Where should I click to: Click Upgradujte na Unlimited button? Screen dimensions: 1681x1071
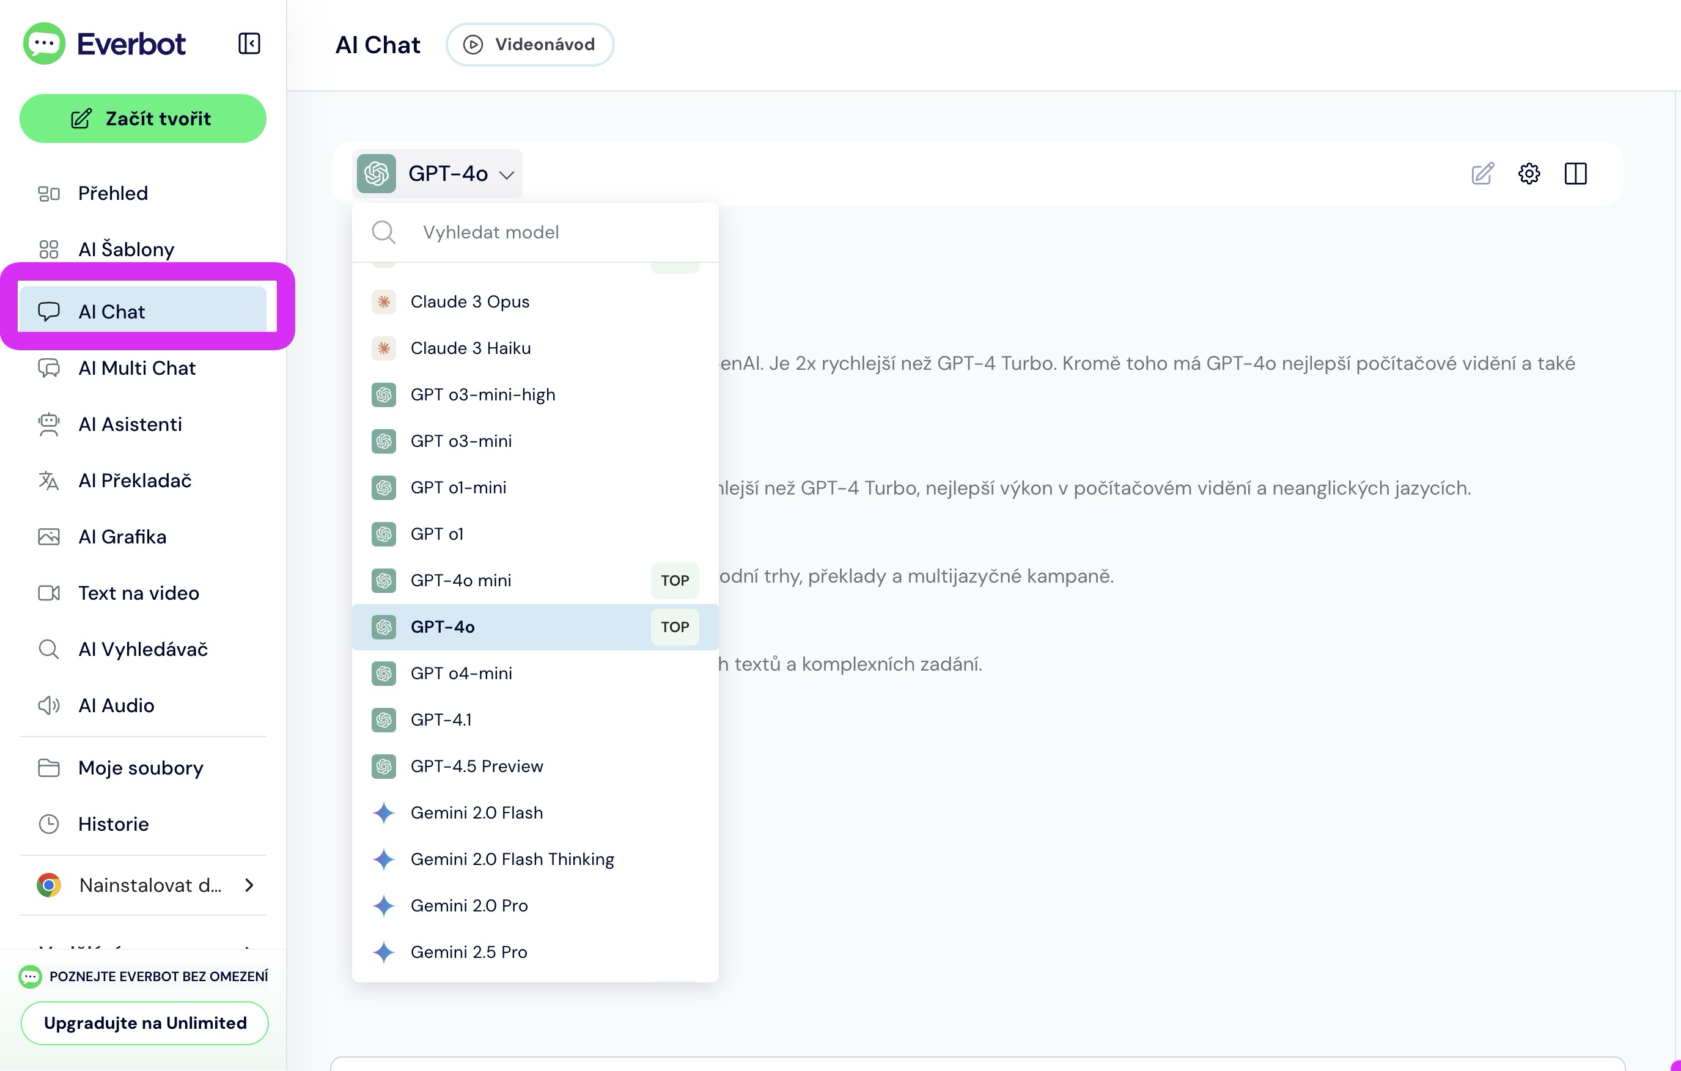pyautogui.click(x=144, y=1023)
